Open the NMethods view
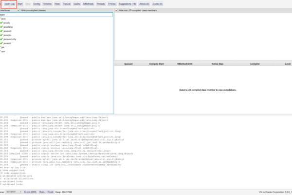This screenshot has height=195, width=292. pos(89,4)
